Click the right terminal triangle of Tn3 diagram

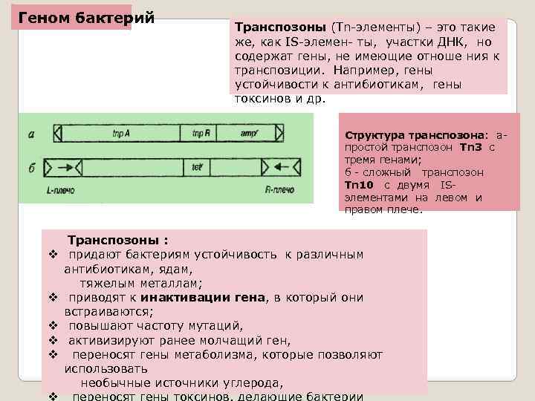pyautogui.click(x=279, y=133)
